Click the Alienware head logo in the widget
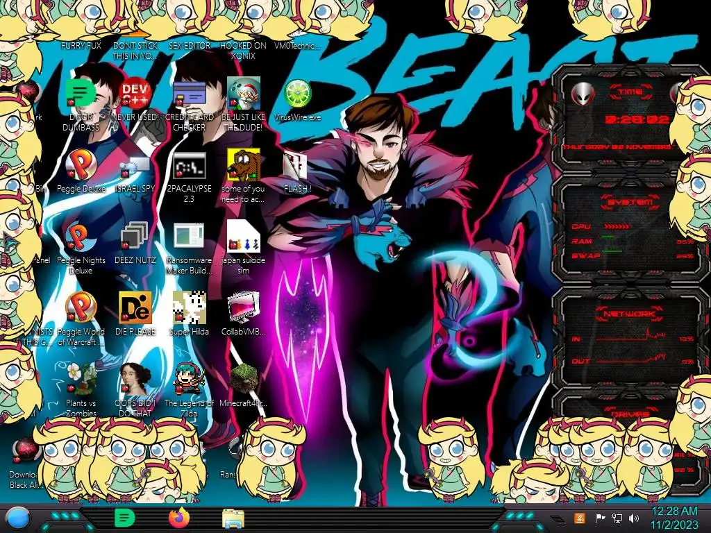The image size is (711, 533). click(583, 94)
